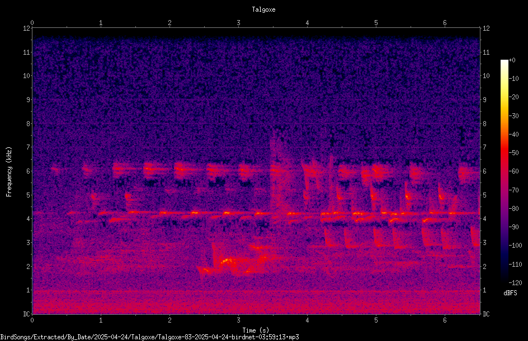
Task: Click the -120 label on the color scale
Action: (515, 282)
